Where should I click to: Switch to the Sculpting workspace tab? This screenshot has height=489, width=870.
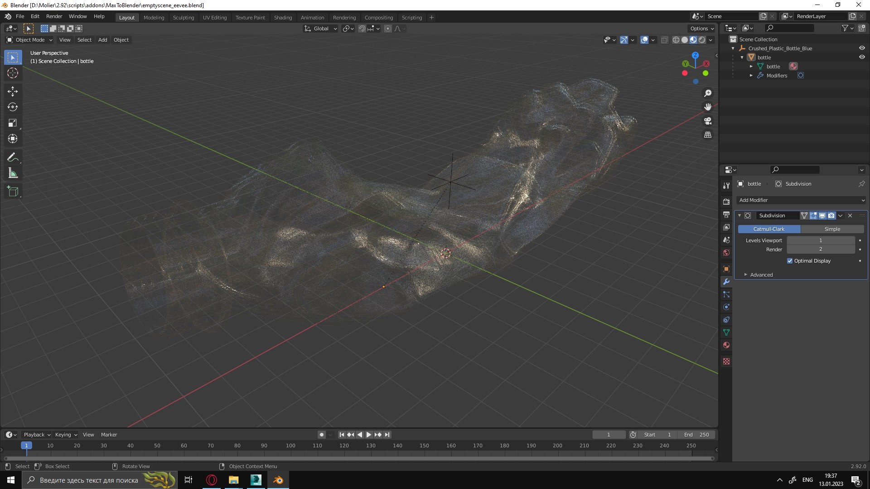click(x=183, y=17)
